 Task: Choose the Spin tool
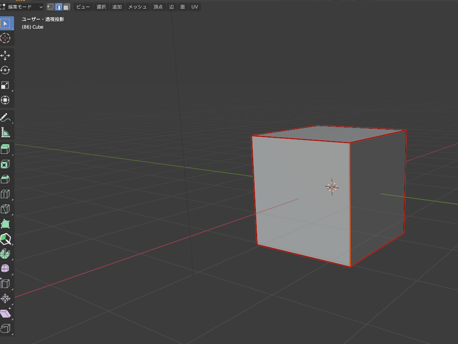click(6, 254)
